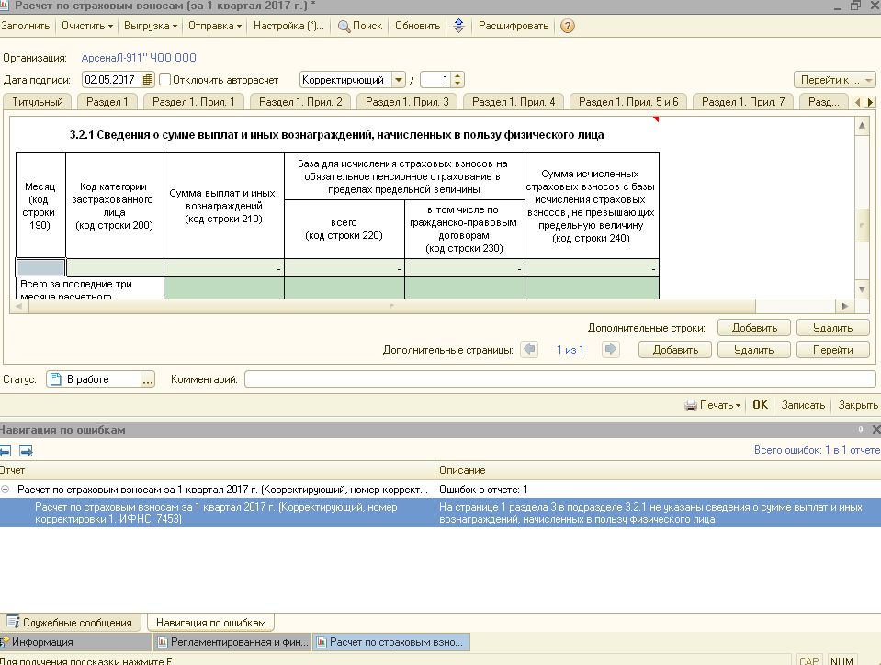This screenshot has height=665, width=881.
Task: Click the Комментарий input field
Action: point(559,379)
